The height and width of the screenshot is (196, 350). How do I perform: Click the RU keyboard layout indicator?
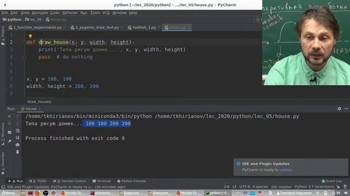coord(245,193)
